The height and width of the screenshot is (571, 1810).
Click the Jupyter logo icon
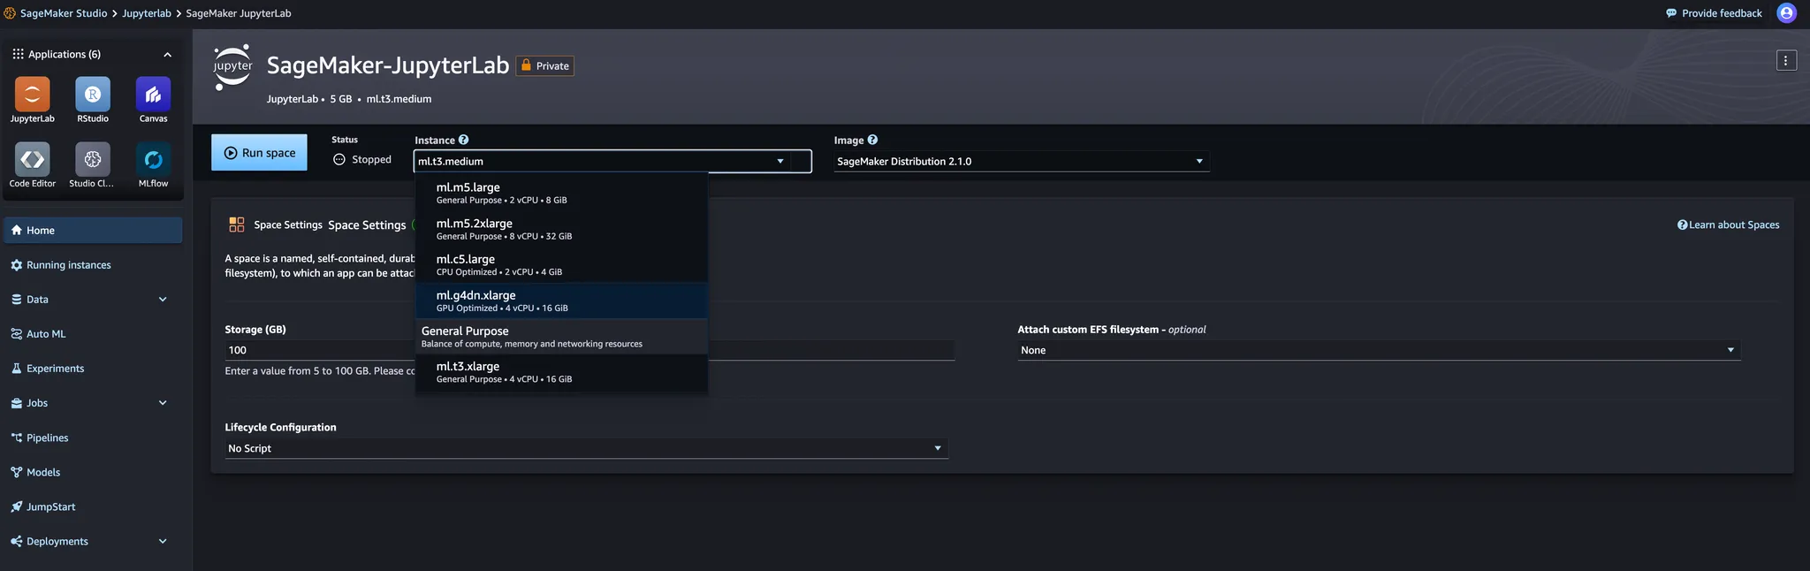(233, 66)
